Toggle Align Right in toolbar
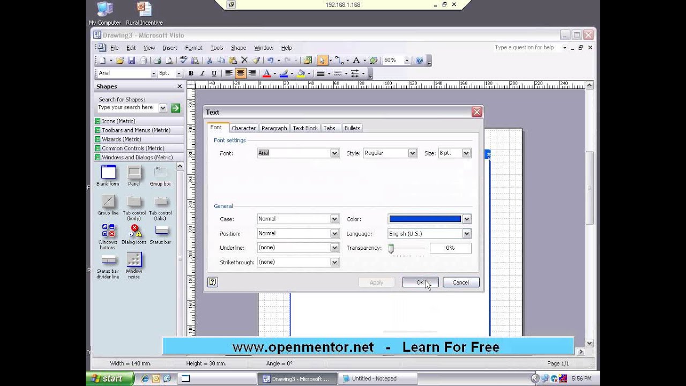Screen dimensions: 686x386 click(x=252, y=73)
